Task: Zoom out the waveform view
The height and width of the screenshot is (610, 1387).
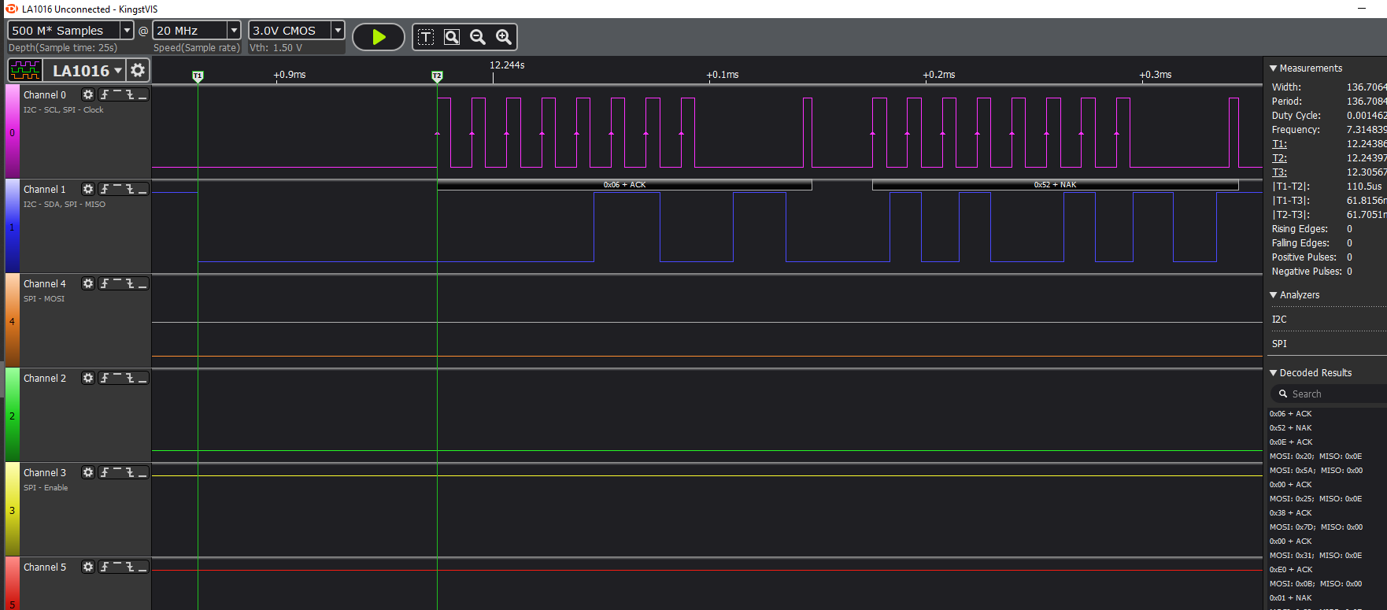Action: coord(478,37)
